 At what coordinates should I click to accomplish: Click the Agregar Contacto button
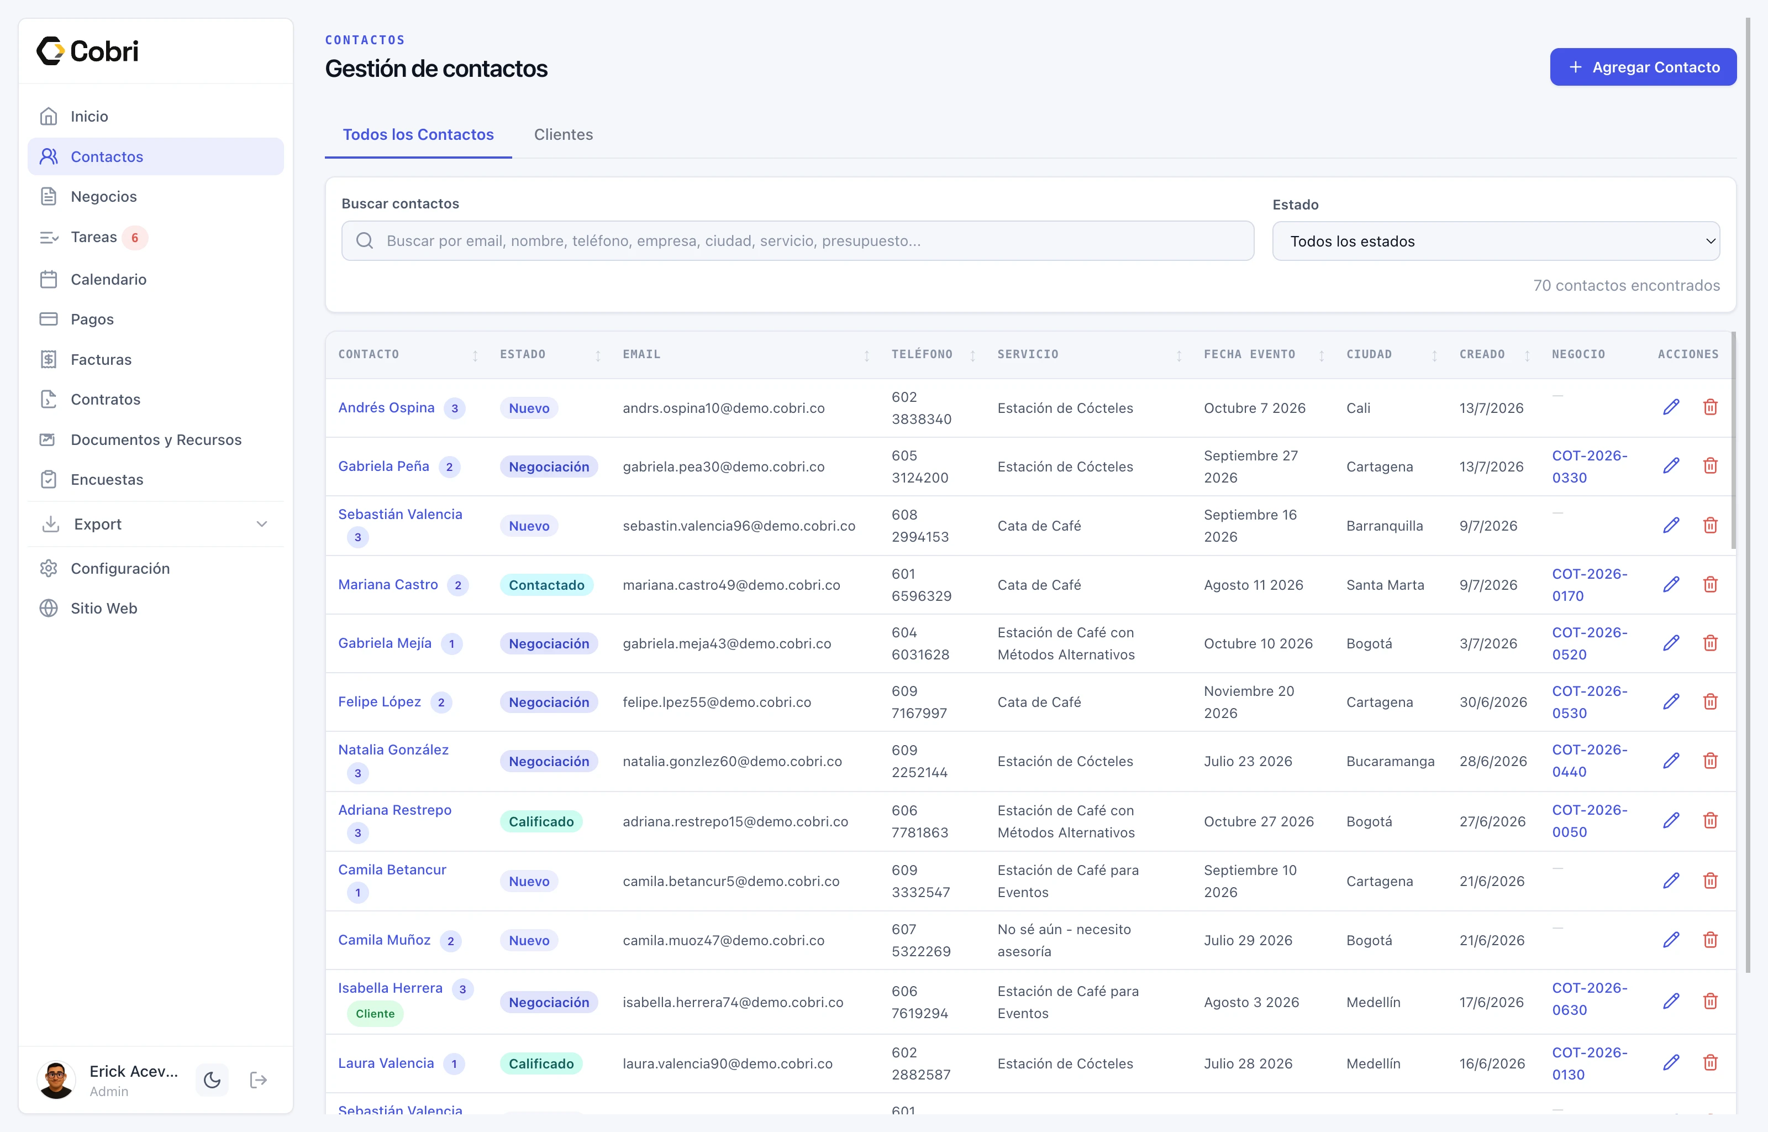(x=1643, y=67)
